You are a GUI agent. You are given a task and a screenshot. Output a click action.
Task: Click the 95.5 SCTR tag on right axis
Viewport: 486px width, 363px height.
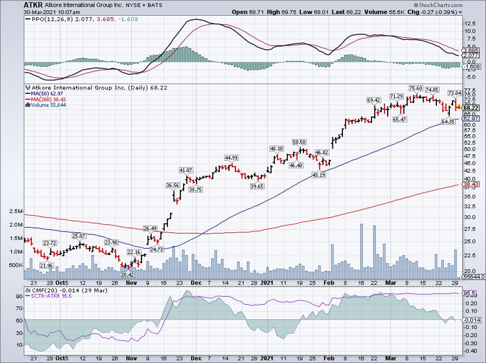pyautogui.click(x=469, y=293)
